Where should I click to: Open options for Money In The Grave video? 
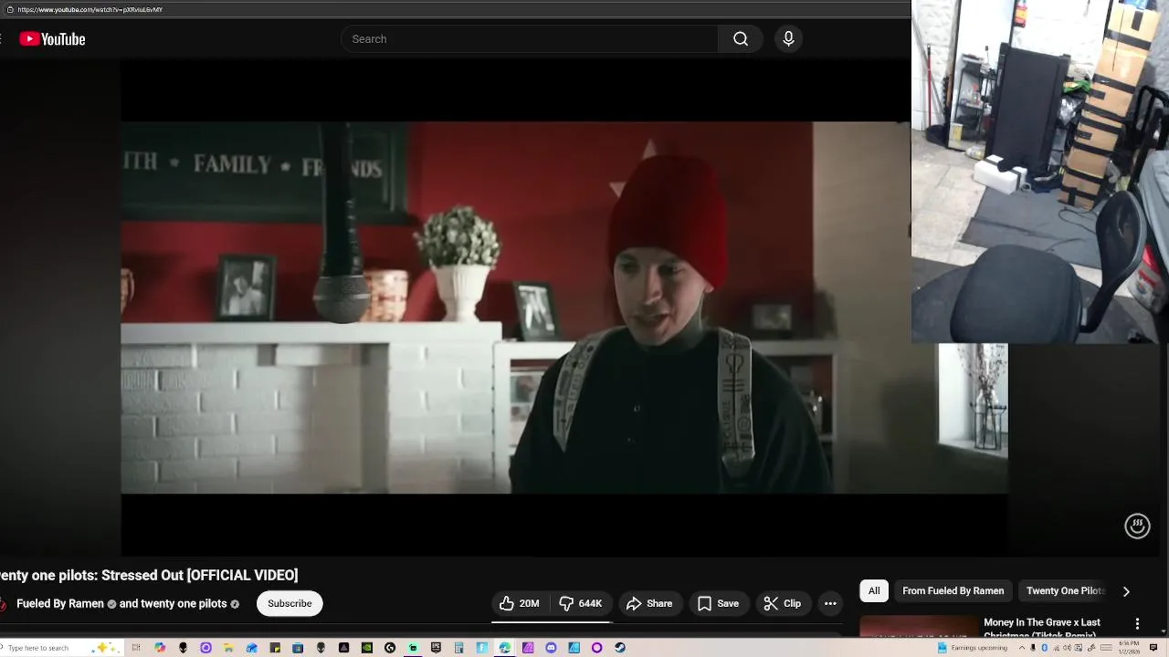point(1137,623)
